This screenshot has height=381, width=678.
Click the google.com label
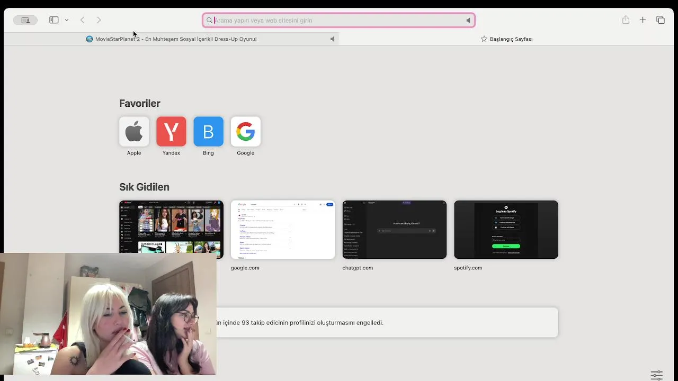tap(245, 268)
